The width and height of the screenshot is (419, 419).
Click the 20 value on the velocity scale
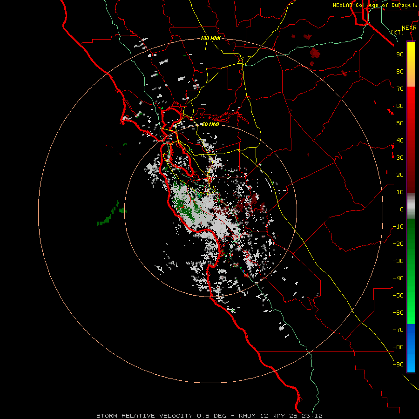coord(400,175)
